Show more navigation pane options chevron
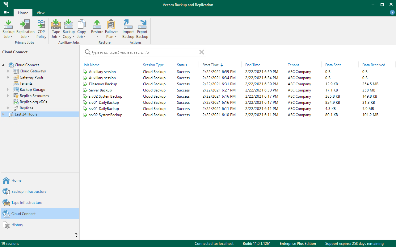Image resolution: width=396 pixels, height=247 pixels. pos(76,235)
